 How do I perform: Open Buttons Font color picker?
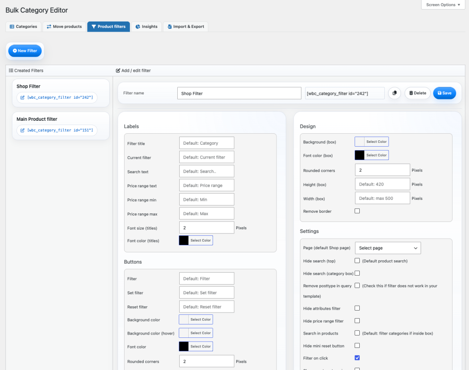pyautogui.click(x=196, y=347)
